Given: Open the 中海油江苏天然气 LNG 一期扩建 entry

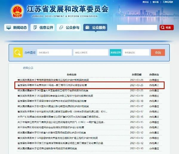Looking at the screenshot, I should pos(61,122).
